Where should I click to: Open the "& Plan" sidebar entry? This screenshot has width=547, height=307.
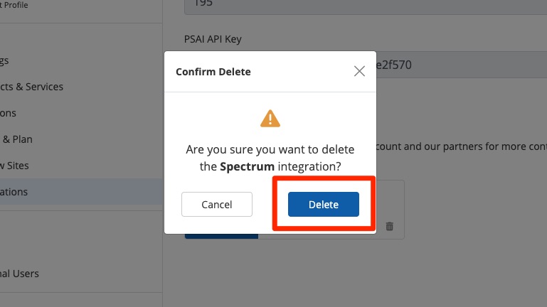(x=17, y=139)
